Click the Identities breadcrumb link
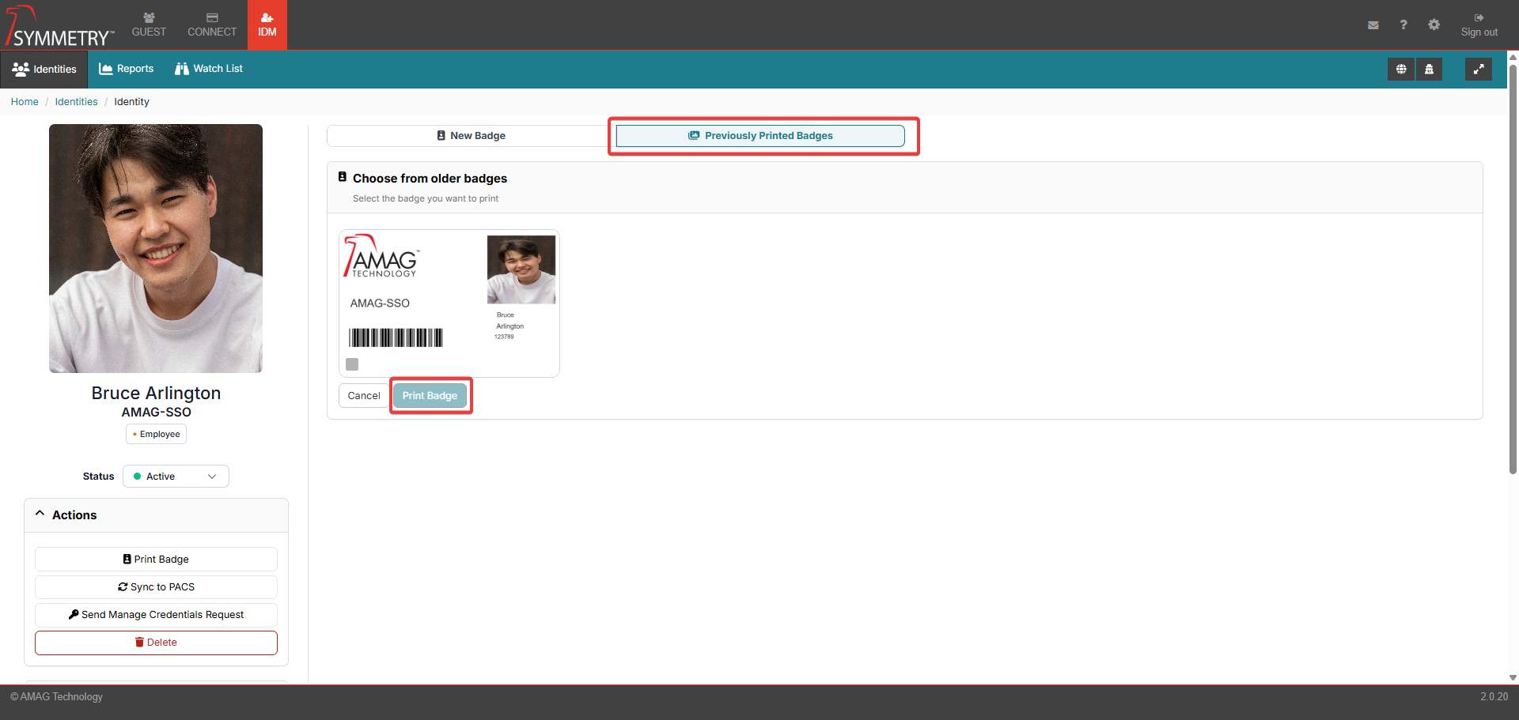 tap(76, 102)
